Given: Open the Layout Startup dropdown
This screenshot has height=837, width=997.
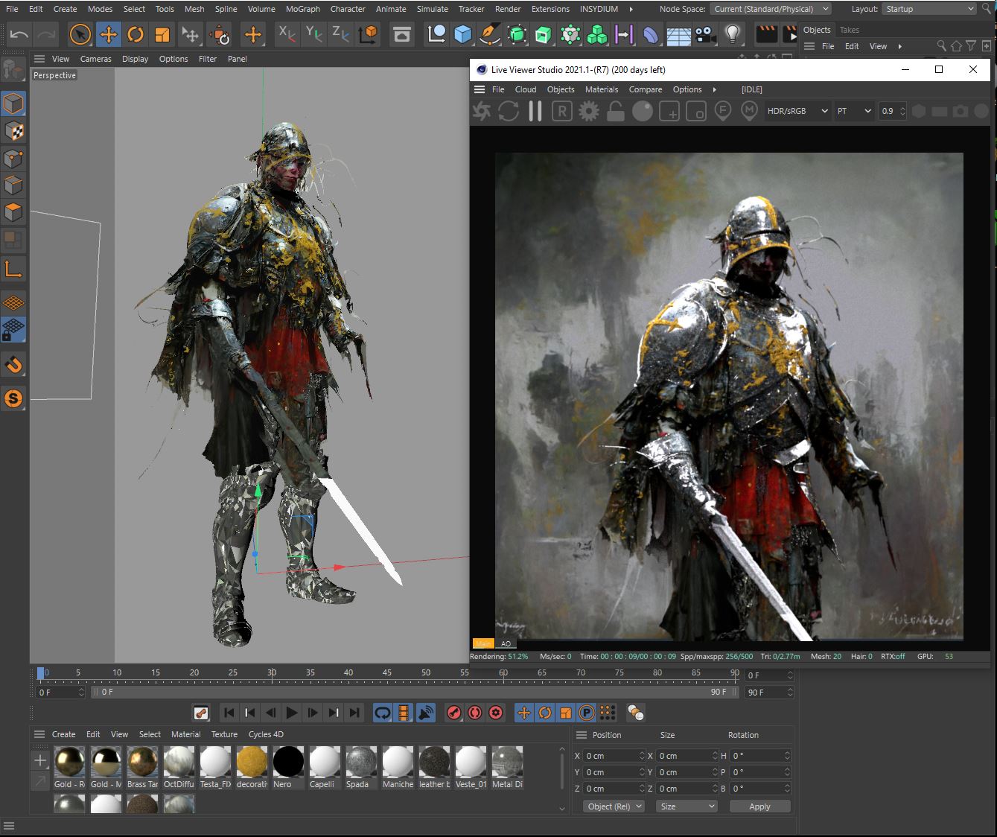Looking at the screenshot, I should coord(928,9).
